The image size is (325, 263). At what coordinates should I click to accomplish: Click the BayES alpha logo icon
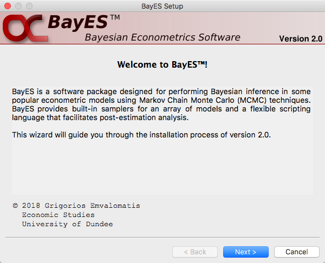[25, 28]
